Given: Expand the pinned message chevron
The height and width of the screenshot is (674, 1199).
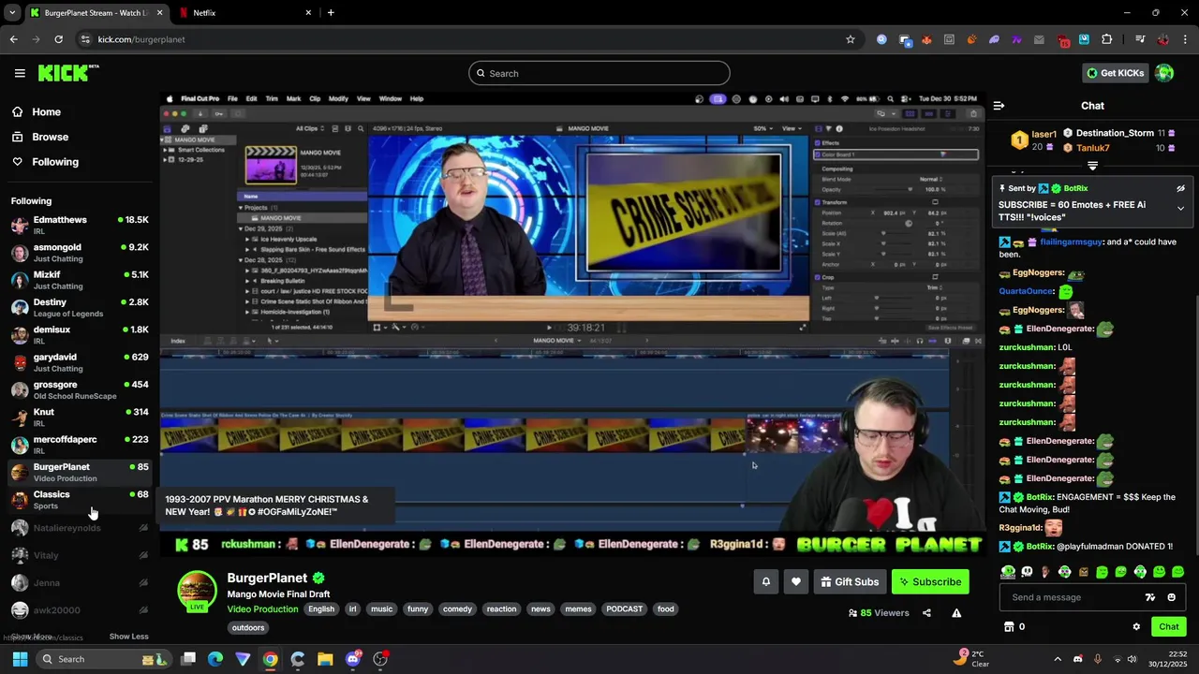Looking at the screenshot, I should pos(1180,208).
